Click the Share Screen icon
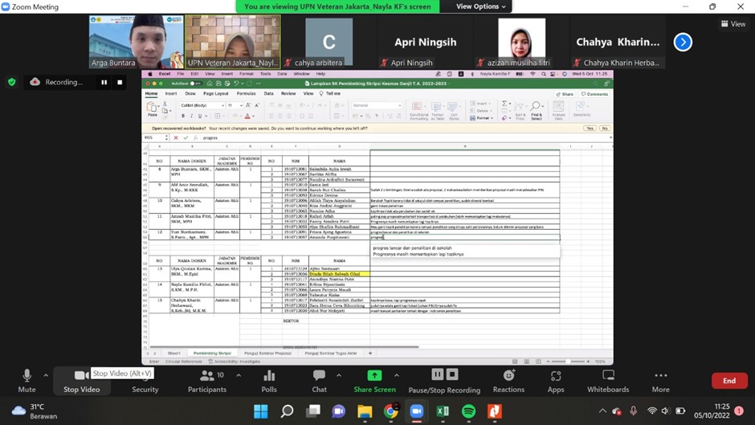 pyautogui.click(x=374, y=376)
